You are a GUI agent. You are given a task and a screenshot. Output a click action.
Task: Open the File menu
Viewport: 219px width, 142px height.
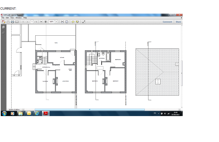(3, 18)
